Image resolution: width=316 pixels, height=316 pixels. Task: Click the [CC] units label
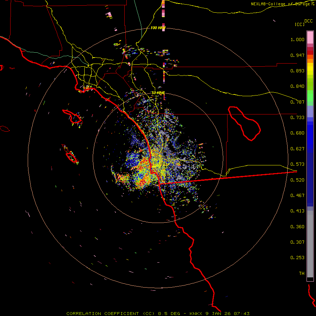click(299, 24)
